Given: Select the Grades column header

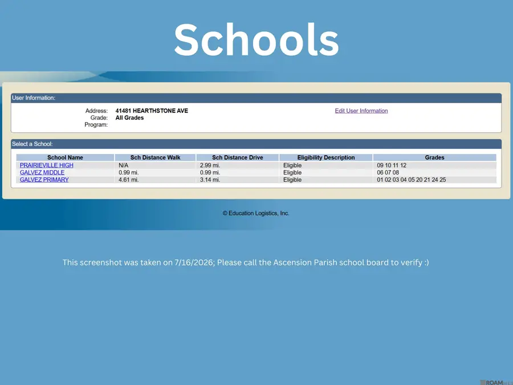Looking at the screenshot, I should [434, 157].
